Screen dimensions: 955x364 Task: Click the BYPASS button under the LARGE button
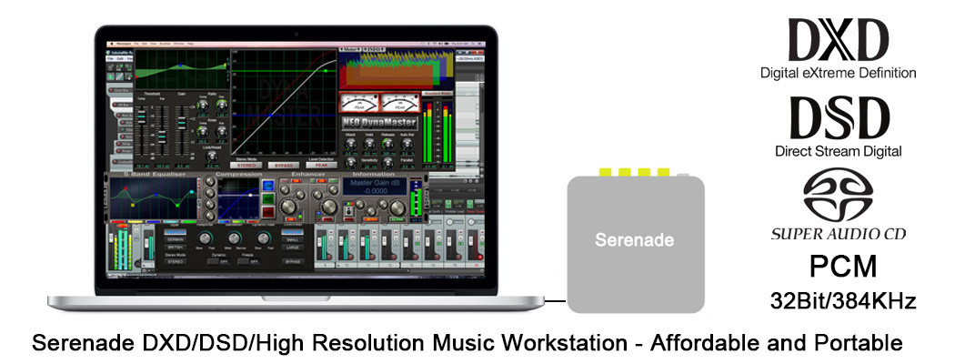coord(292,261)
